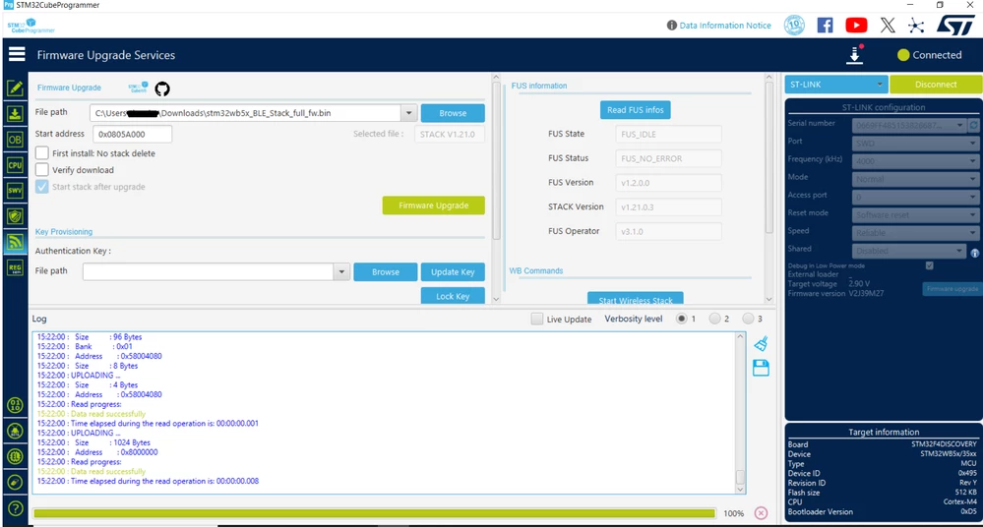Screen dimensions: 983x527
Task: Open the Option Bytes (OB) sidebar panel
Action: [x=15, y=139]
